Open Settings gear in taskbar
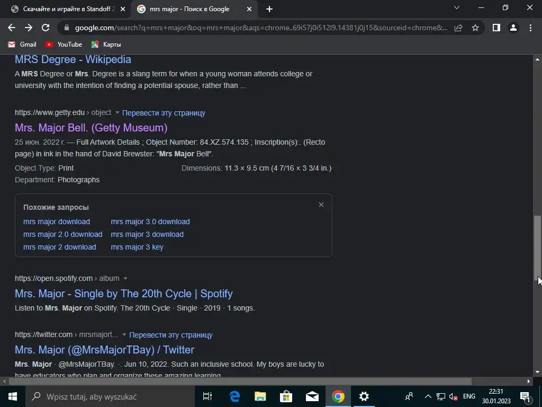 [x=364, y=396]
